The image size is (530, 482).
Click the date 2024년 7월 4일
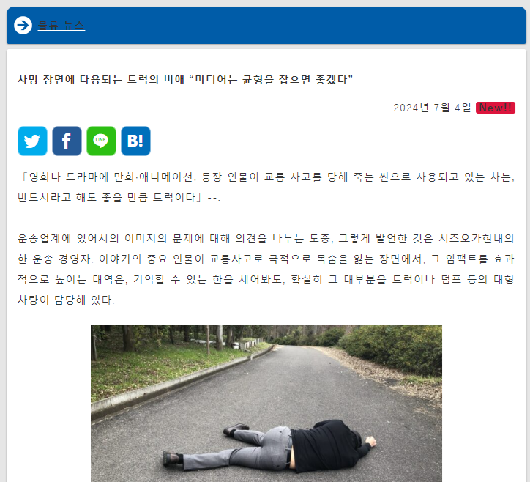click(432, 108)
